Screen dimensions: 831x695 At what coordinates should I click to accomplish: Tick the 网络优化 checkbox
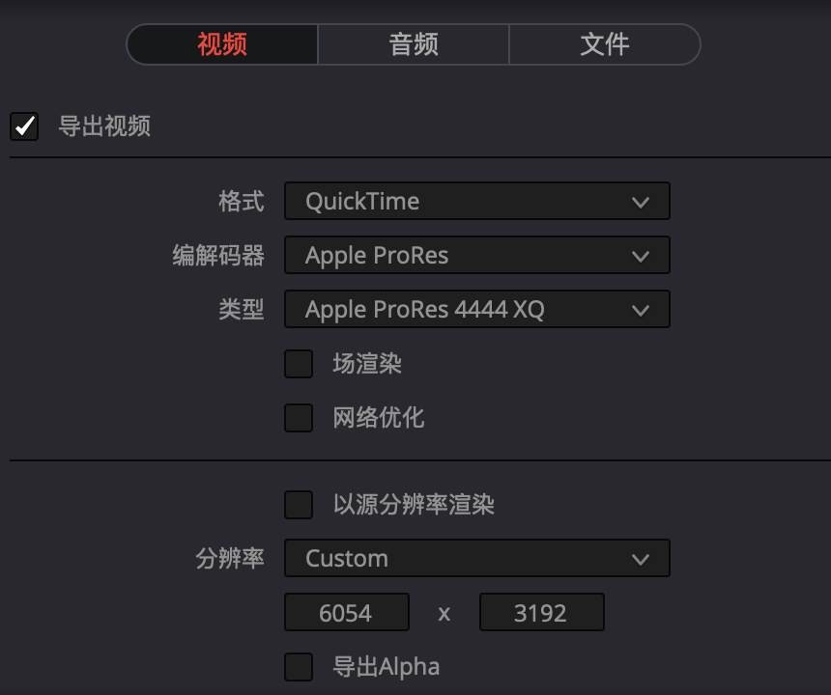[299, 418]
